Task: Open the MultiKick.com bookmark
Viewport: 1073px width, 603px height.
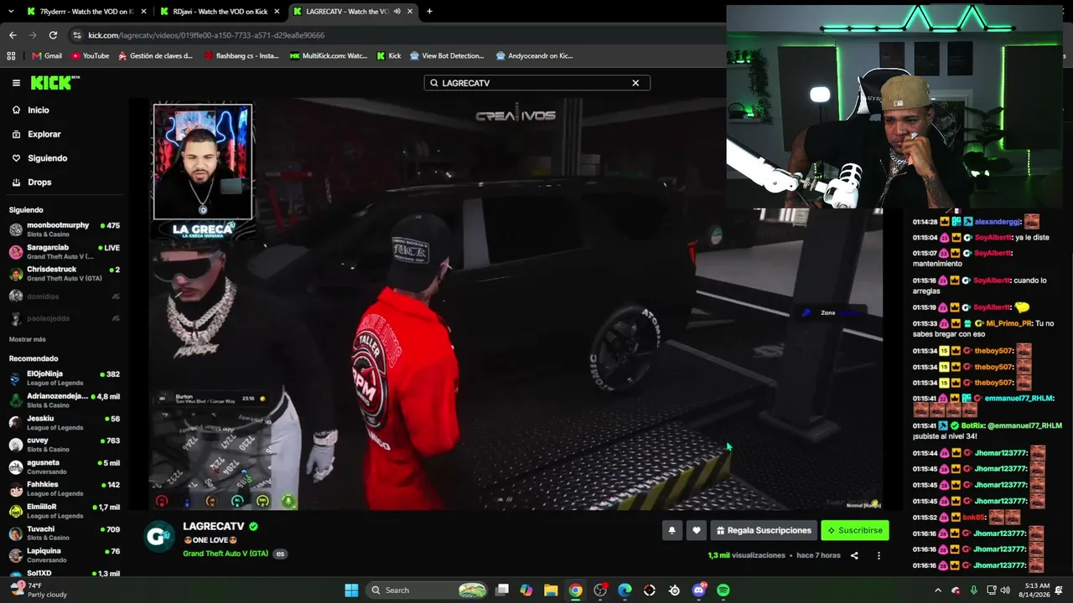Action: (329, 56)
